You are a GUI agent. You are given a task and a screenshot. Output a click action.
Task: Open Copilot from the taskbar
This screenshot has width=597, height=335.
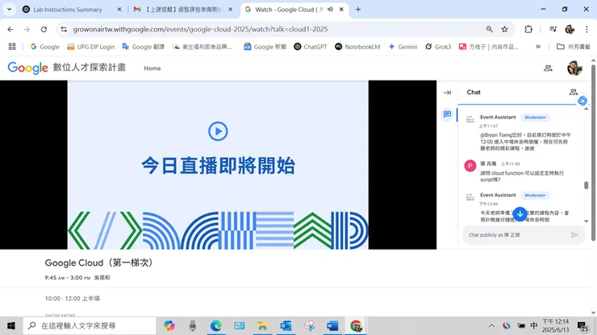pos(169,326)
